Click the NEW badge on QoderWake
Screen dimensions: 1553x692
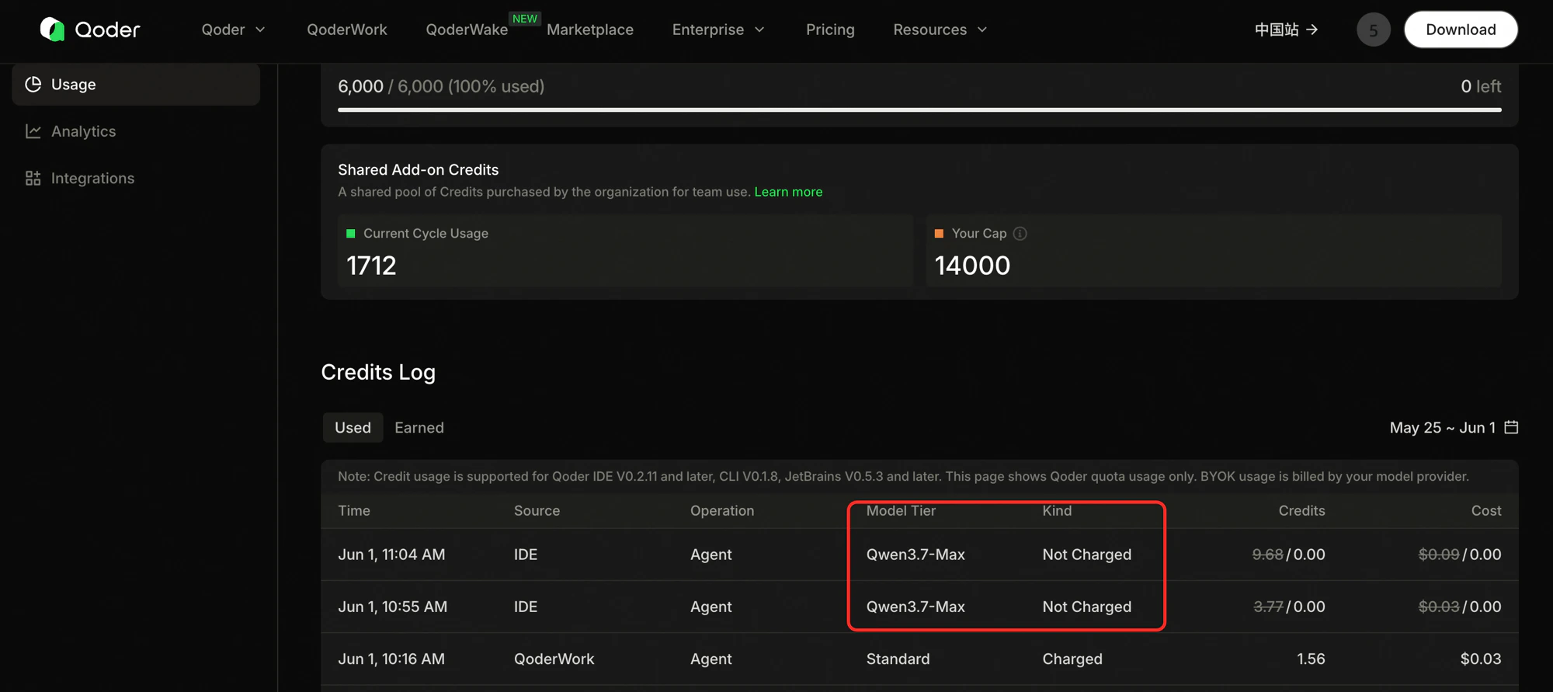click(x=525, y=19)
